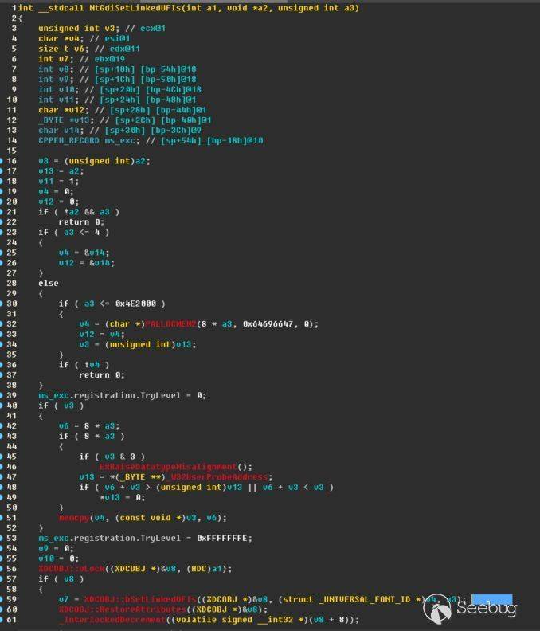Click the !a2 condition on line 21
540x631 pixels.
71,212
